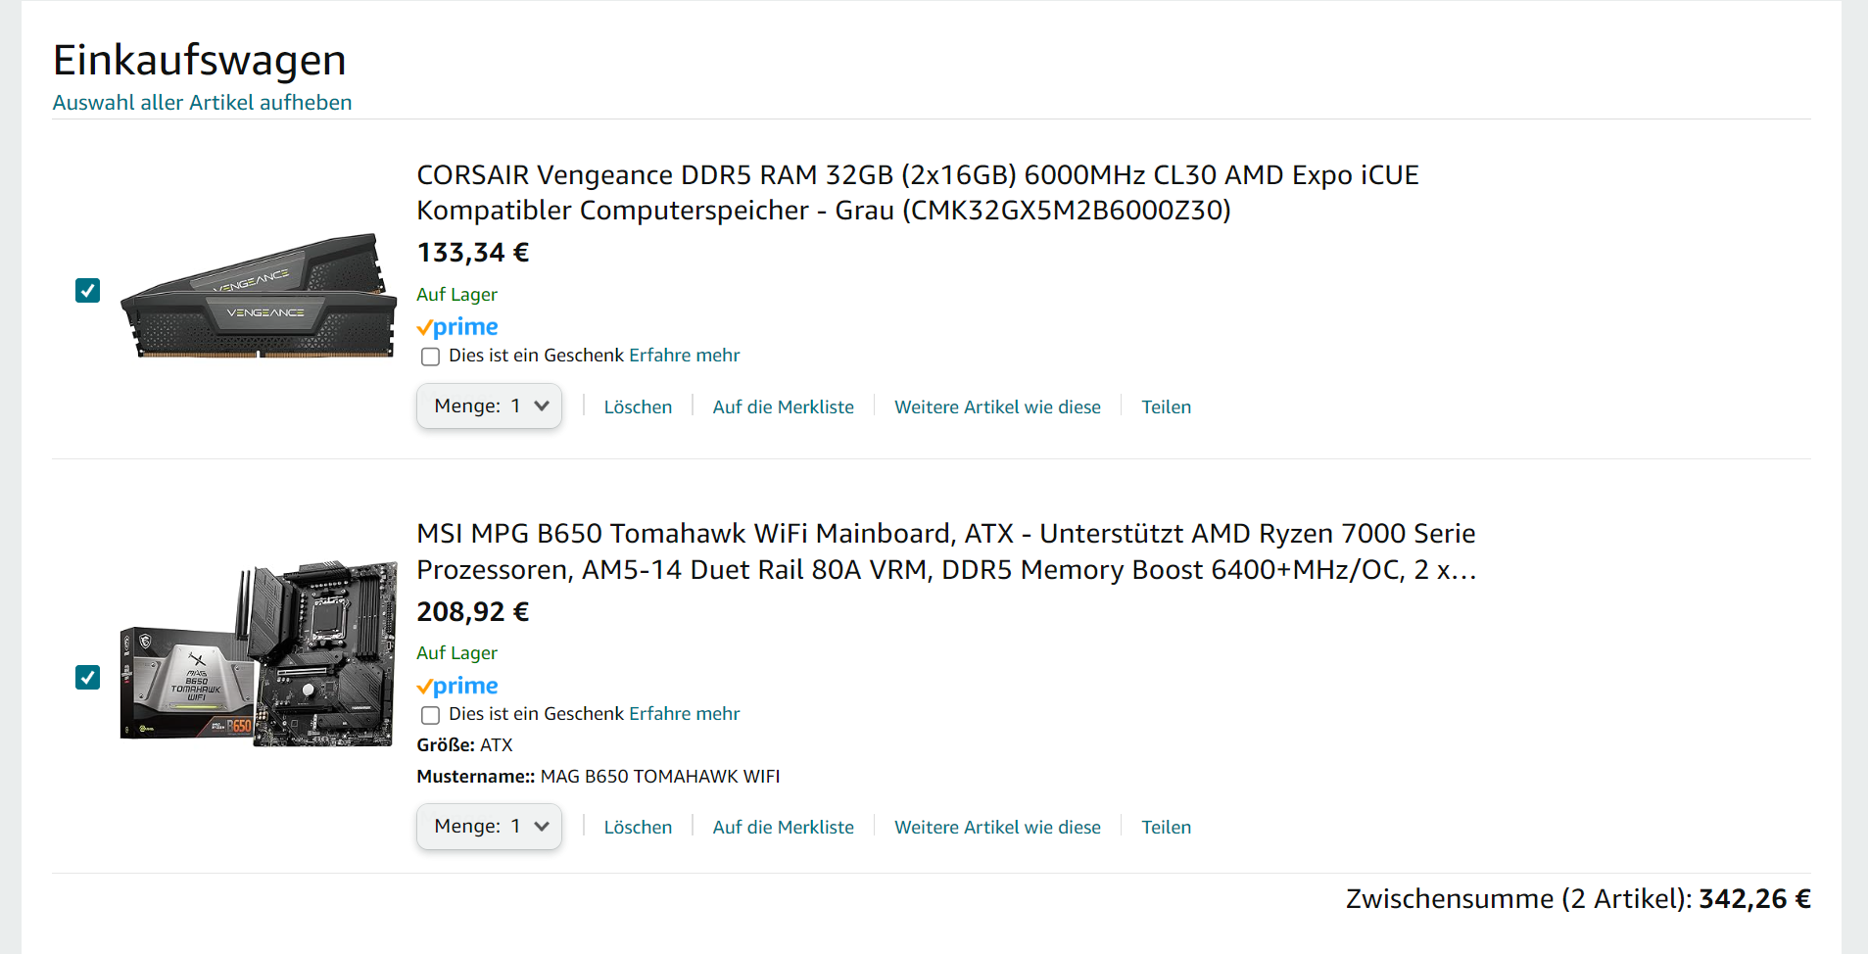The height and width of the screenshot is (954, 1868).
Task: Click the MSI B650 Tomahawk product image
Action: pos(258,654)
